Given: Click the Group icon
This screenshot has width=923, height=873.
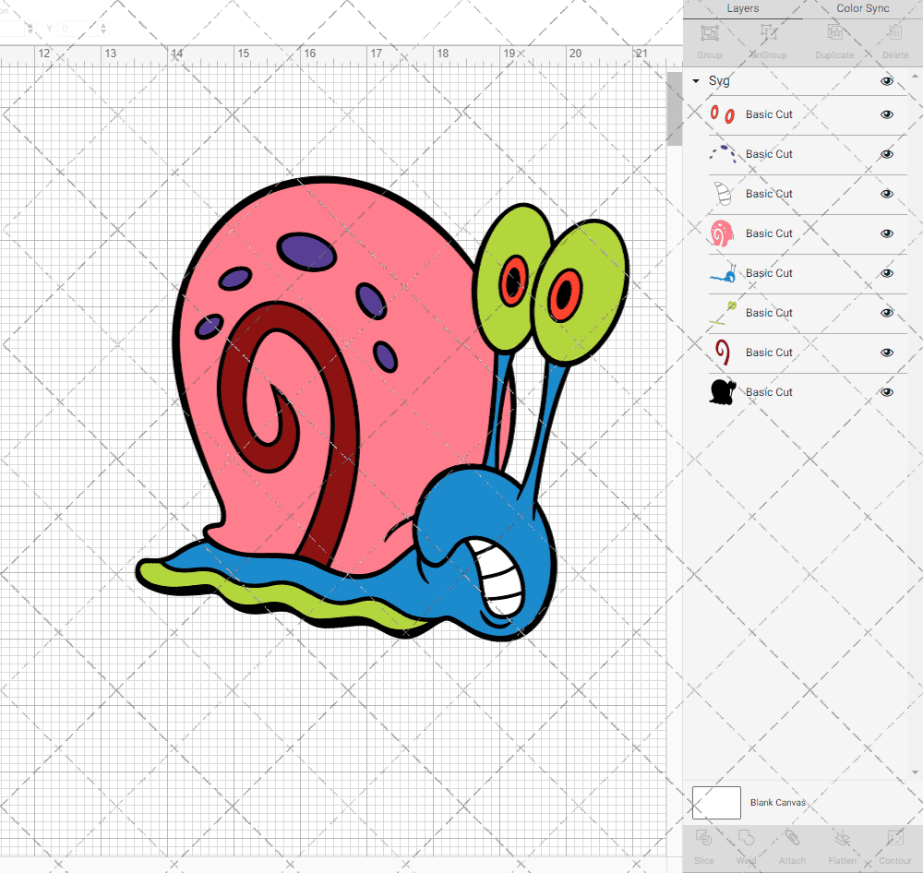Looking at the screenshot, I should (x=709, y=33).
